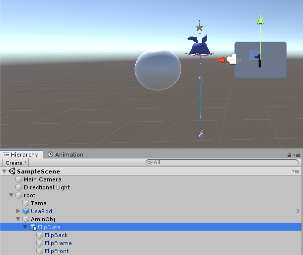Click the red X-axis gizmo arrow
The width and height of the screenshot is (303, 255).
point(220,60)
